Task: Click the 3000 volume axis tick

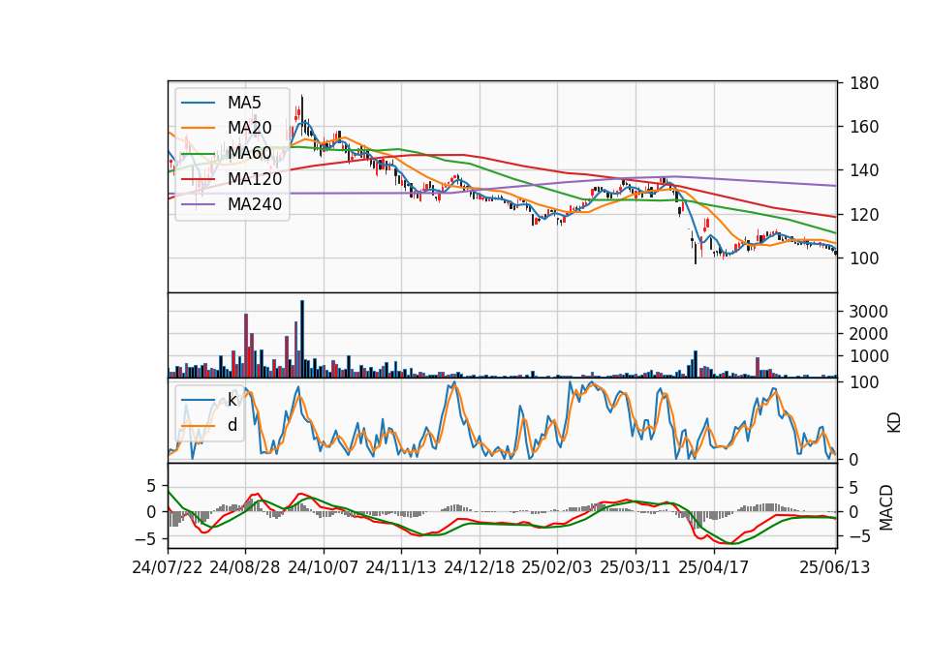Action: click(868, 312)
